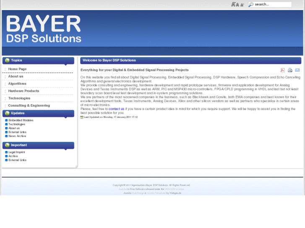
Task: Open the Joomla Templates footer link
Action: [x=156, y=193]
